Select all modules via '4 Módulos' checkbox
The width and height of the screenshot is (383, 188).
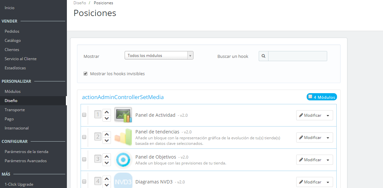(310, 97)
